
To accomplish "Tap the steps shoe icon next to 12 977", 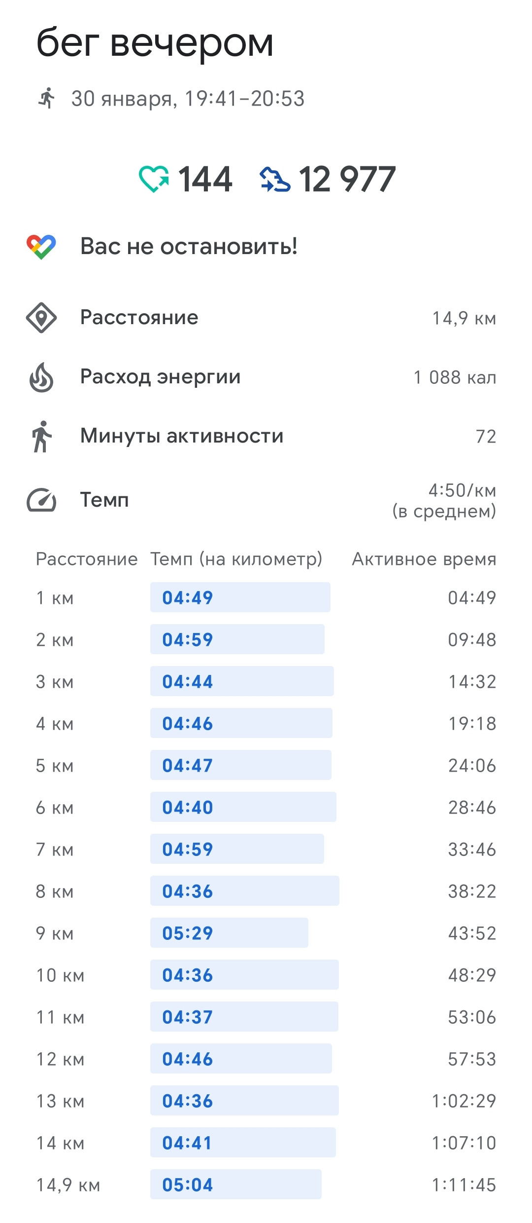I will tap(275, 179).
